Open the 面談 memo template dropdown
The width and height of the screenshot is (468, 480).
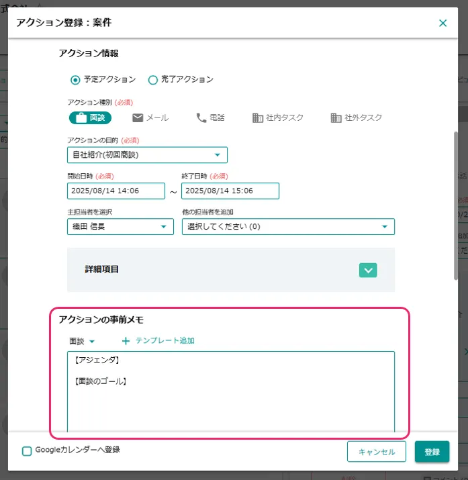point(82,341)
